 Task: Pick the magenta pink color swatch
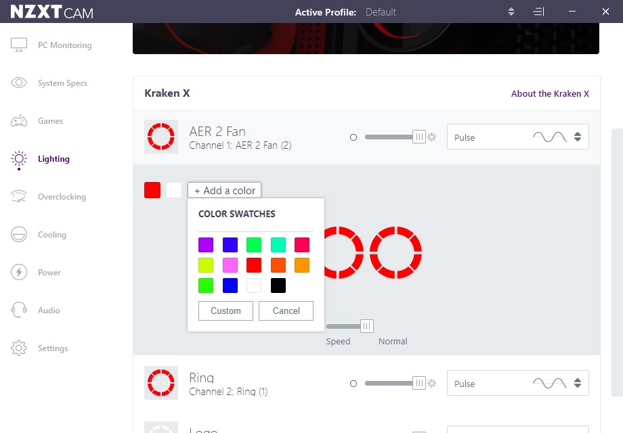coord(230,265)
